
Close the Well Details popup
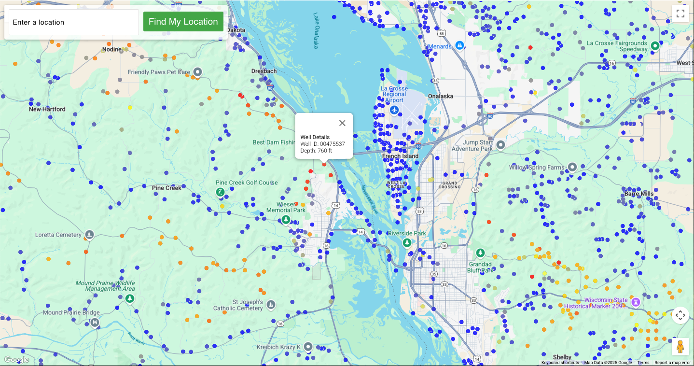[x=342, y=123]
